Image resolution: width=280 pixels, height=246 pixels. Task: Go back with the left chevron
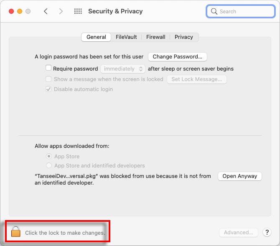click(46, 11)
